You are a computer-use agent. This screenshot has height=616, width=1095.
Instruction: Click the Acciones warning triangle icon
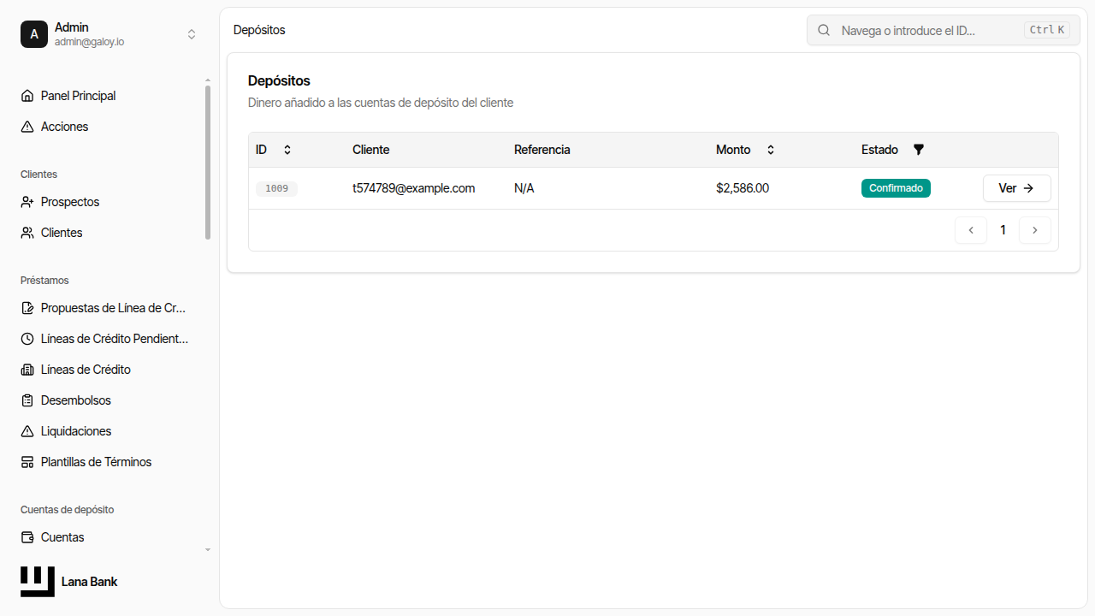point(27,127)
